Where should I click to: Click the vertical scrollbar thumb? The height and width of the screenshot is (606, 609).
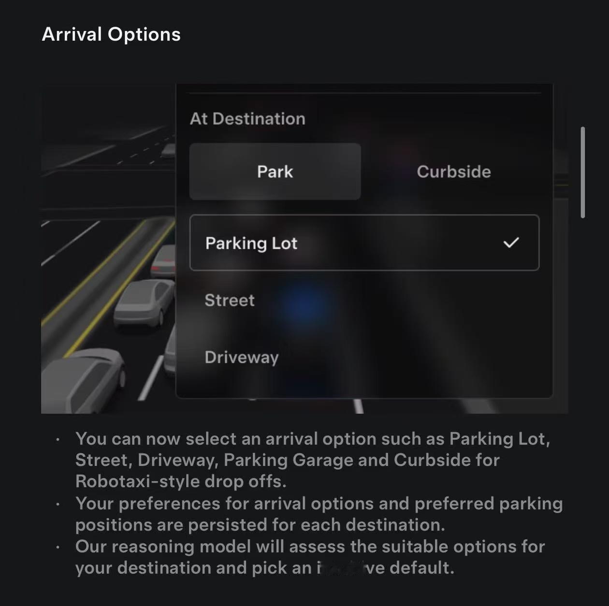click(583, 173)
